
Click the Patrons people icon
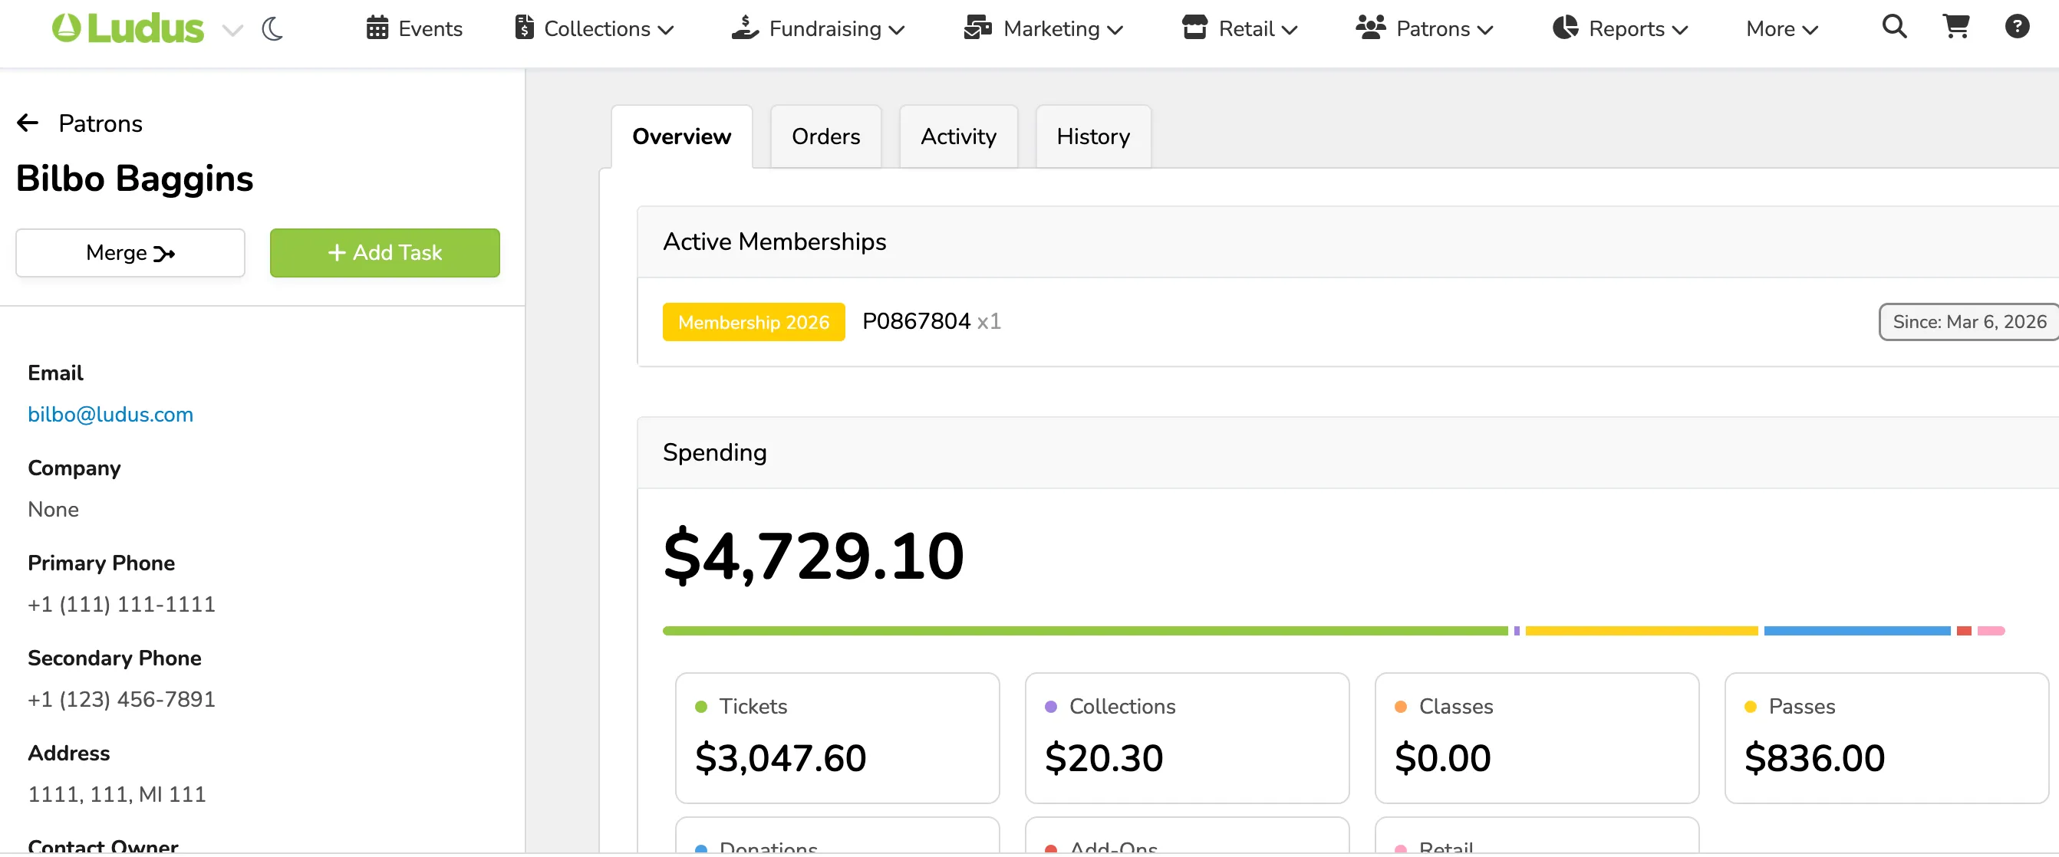pyautogui.click(x=1371, y=28)
